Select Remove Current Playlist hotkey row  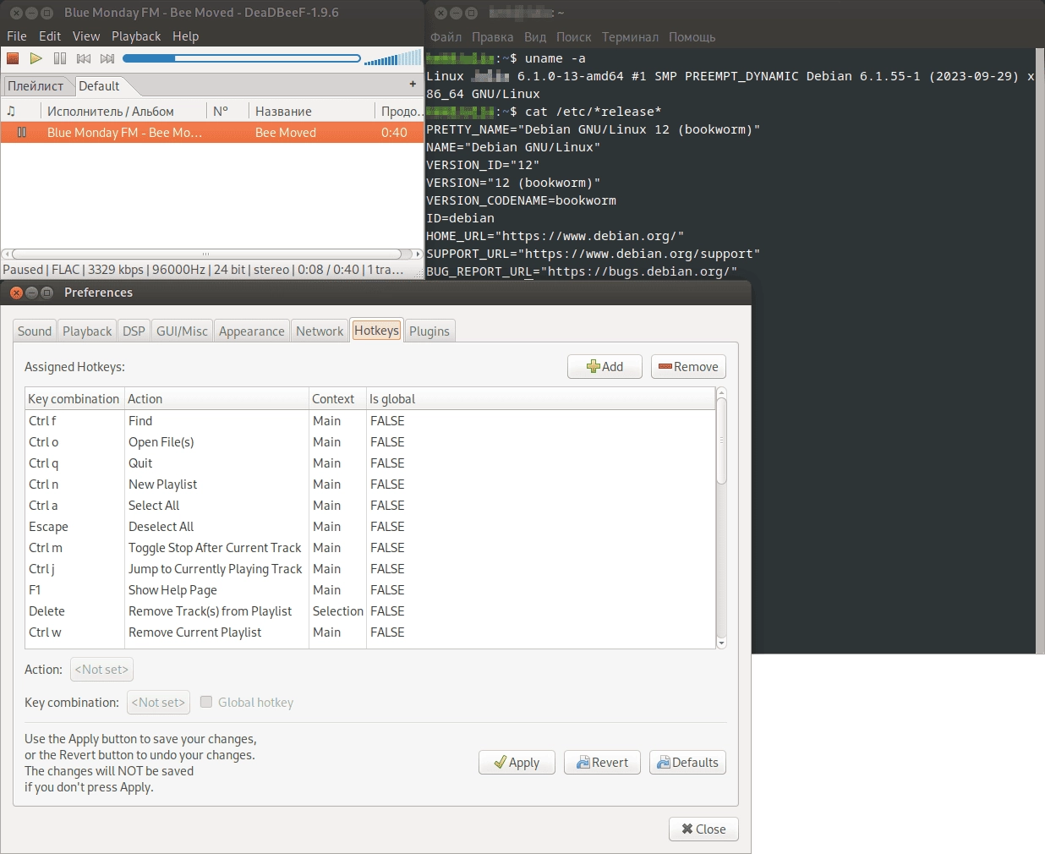pos(370,632)
